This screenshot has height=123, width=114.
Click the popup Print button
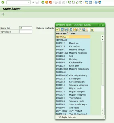(84, 29)
